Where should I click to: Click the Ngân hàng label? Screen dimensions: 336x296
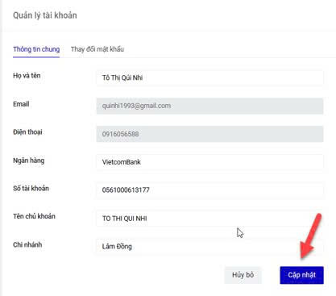[x=28, y=161]
